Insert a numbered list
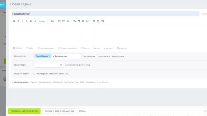 [59, 21]
